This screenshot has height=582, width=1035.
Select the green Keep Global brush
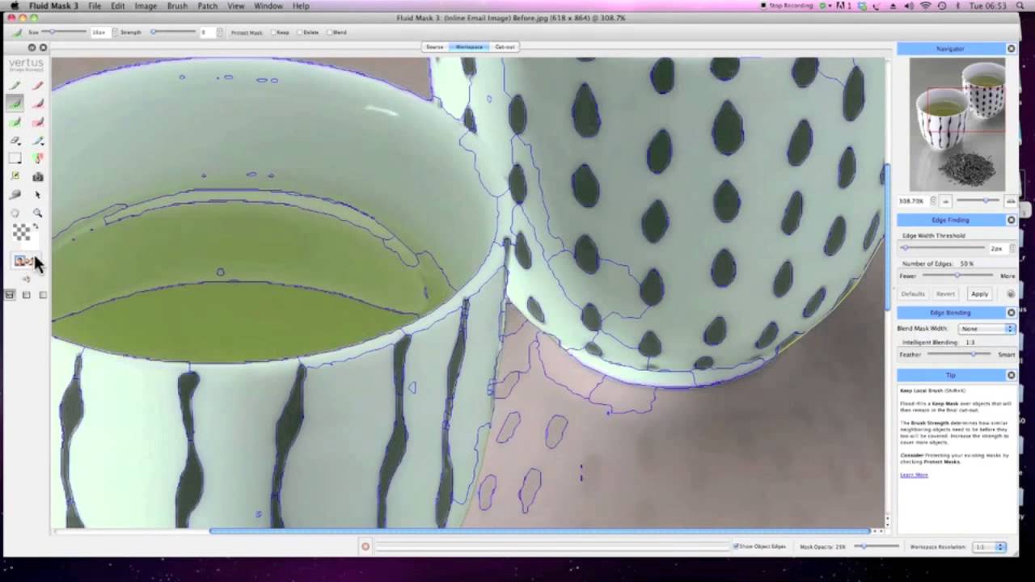pyautogui.click(x=15, y=122)
